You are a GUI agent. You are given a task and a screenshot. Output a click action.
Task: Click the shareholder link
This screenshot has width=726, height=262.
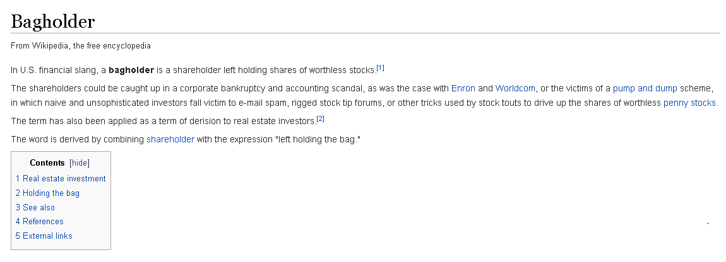(x=170, y=139)
